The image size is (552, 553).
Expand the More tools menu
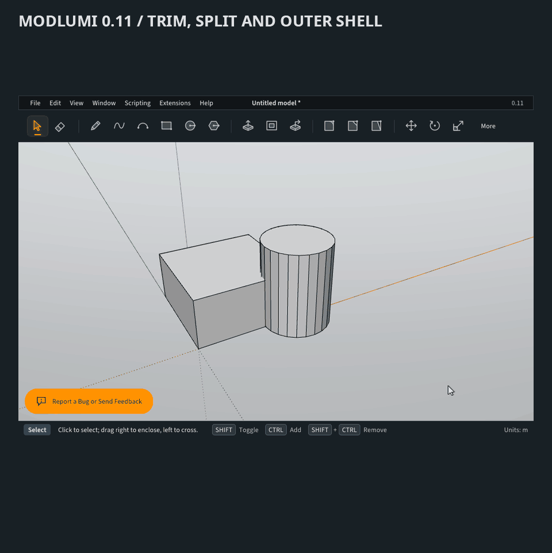pos(488,126)
